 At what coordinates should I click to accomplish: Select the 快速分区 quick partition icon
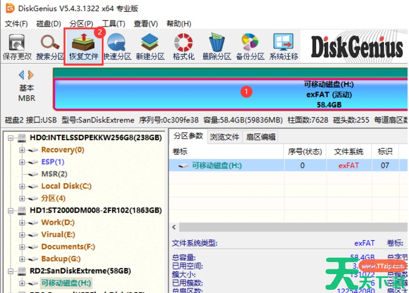[117, 47]
